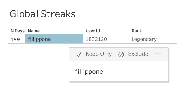Click the Exclude circle-slash icon
Viewport: 177px width, 105px height.
pyautogui.click(x=121, y=55)
